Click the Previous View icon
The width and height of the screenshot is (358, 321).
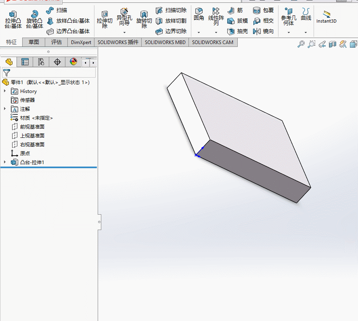click(x=322, y=44)
